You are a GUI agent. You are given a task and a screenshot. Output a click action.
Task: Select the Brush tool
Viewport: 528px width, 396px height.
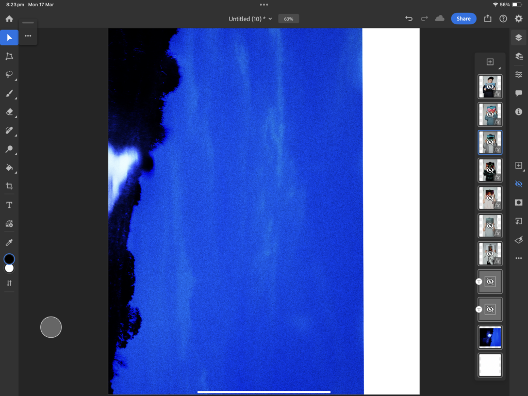pos(9,93)
